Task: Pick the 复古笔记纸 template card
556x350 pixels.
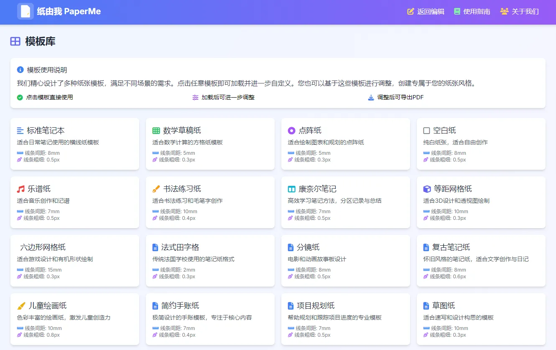Action: (x=481, y=260)
